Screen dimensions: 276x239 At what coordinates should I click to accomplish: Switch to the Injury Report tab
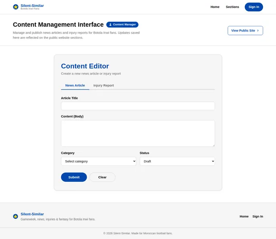[103, 85]
